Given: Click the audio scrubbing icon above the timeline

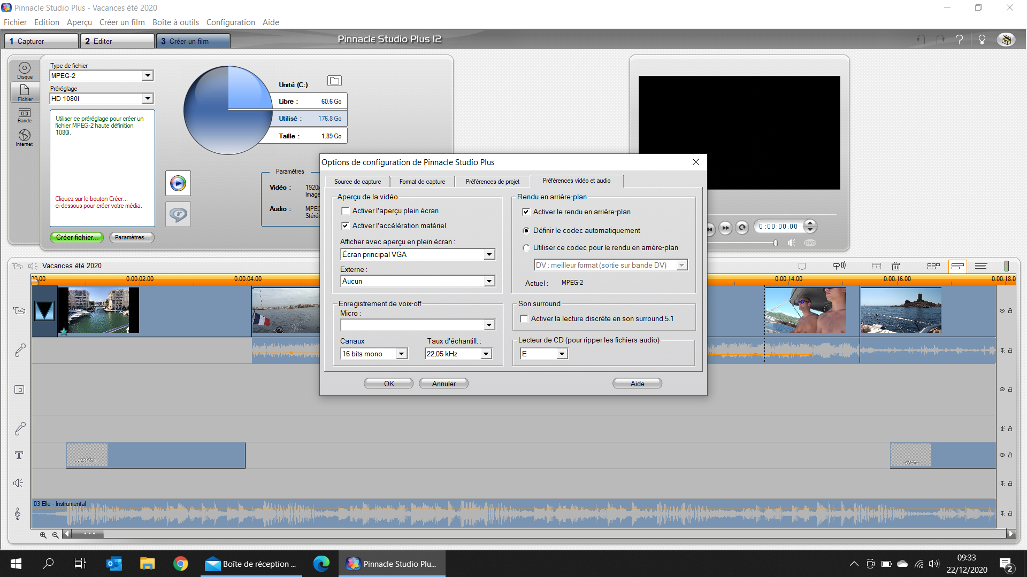Looking at the screenshot, I should (x=839, y=266).
